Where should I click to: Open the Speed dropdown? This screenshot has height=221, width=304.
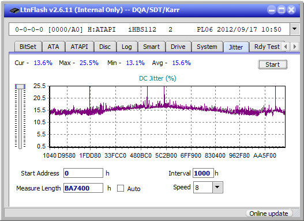pos(217,187)
